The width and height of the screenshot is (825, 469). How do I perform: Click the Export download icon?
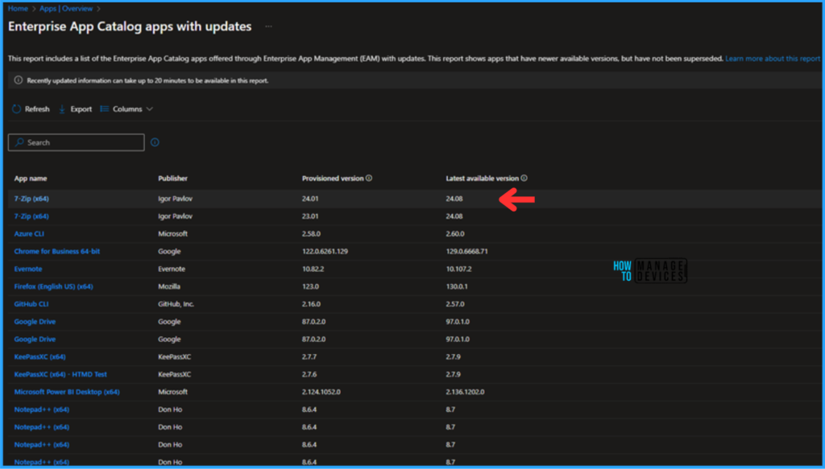pos(62,109)
